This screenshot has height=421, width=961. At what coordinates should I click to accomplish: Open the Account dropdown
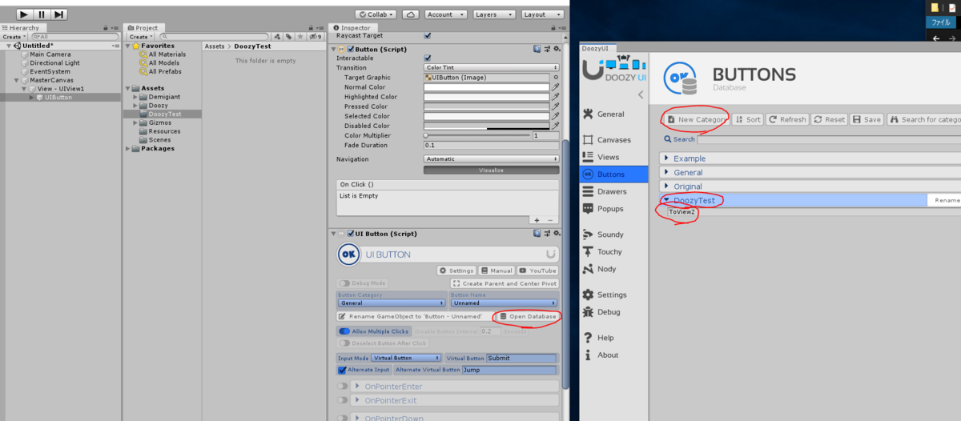[444, 14]
